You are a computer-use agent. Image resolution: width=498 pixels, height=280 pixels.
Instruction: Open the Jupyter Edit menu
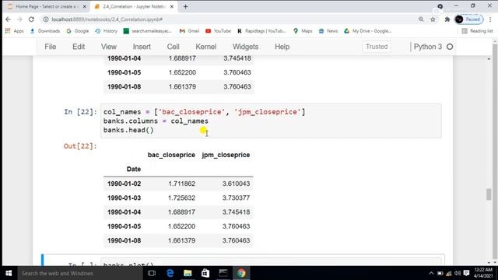pos(79,47)
